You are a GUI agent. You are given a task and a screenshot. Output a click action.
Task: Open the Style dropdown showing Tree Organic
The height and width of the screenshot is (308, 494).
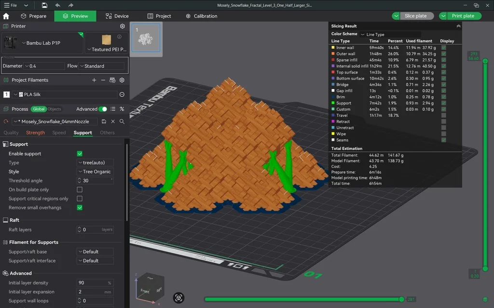(95, 172)
